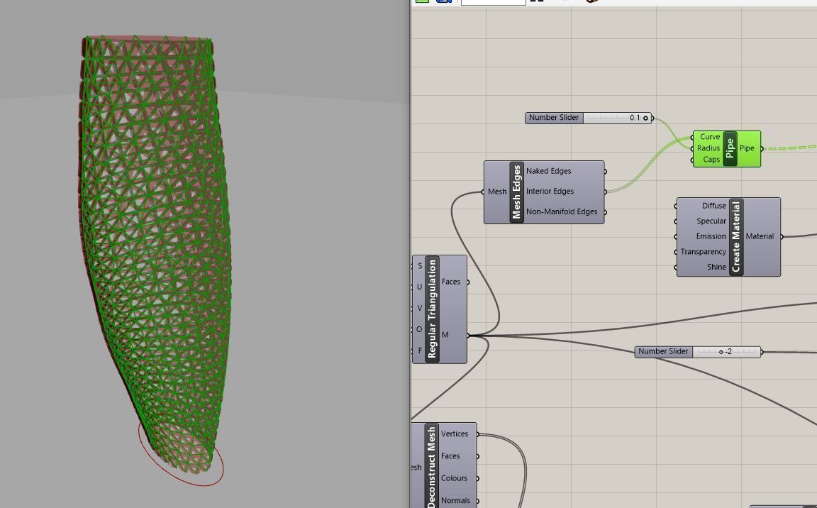The width and height of the screenshot is (817, 508).
Task: Click the Non-Manifold Edges output
Action: pos(562,212)
